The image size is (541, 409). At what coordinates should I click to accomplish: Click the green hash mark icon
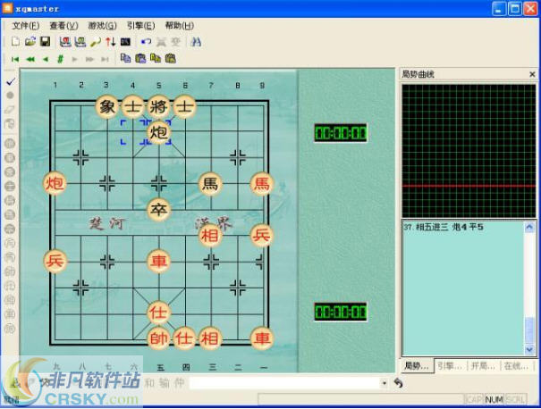pos(60,59)
